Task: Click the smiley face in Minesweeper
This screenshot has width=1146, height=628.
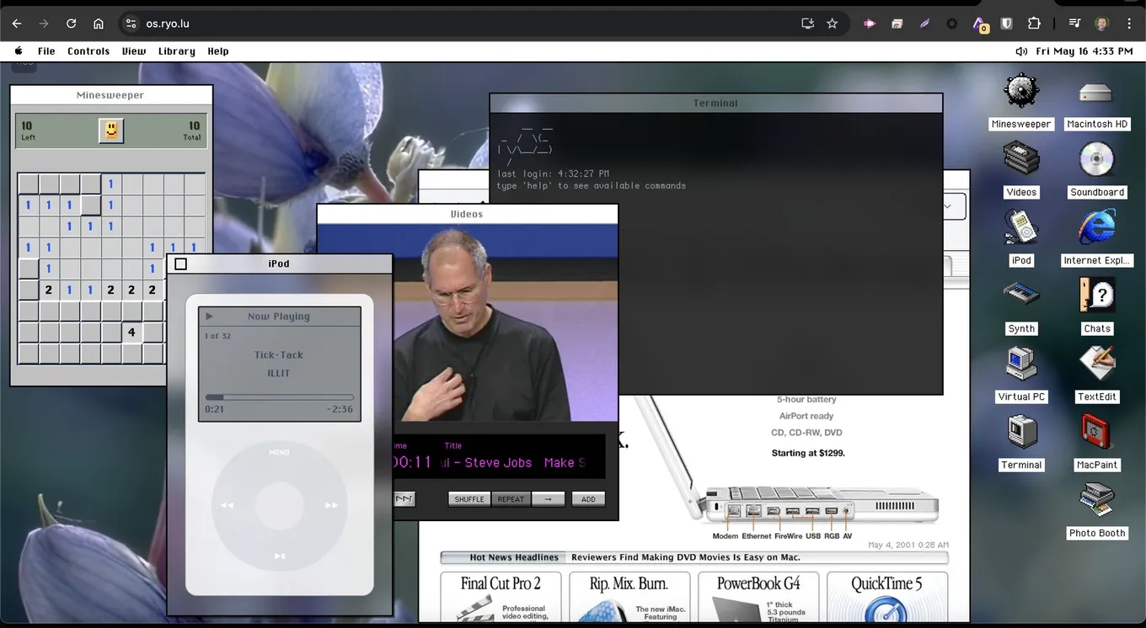Action: click(x=110, y=130)
